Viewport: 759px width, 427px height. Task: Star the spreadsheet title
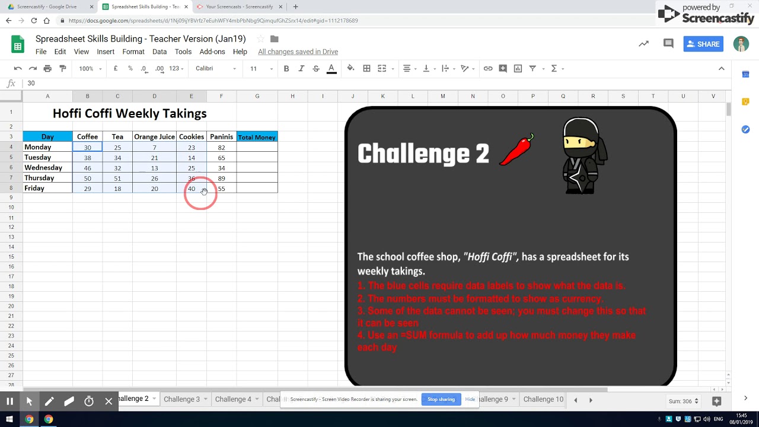[260, 39]
